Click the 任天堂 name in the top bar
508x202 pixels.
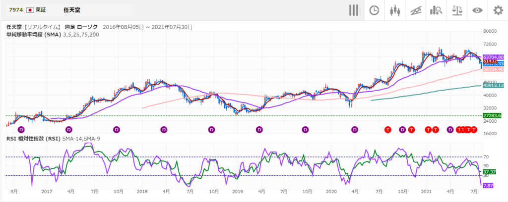point(72,10)
